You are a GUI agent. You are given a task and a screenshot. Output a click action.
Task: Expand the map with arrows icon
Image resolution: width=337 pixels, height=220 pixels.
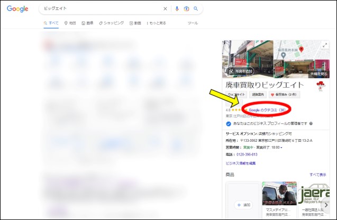[325, 45]
